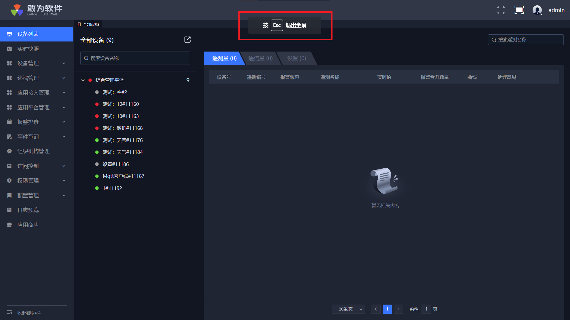This screenshot has height=320, width=570.
Task: Switch to the 设置 (0) tab
Action: tap(296, 58)
